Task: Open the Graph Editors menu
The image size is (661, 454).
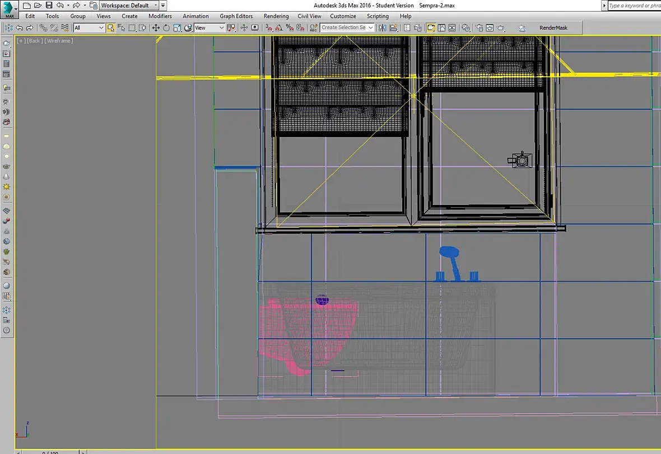Action: pos(236,16)
